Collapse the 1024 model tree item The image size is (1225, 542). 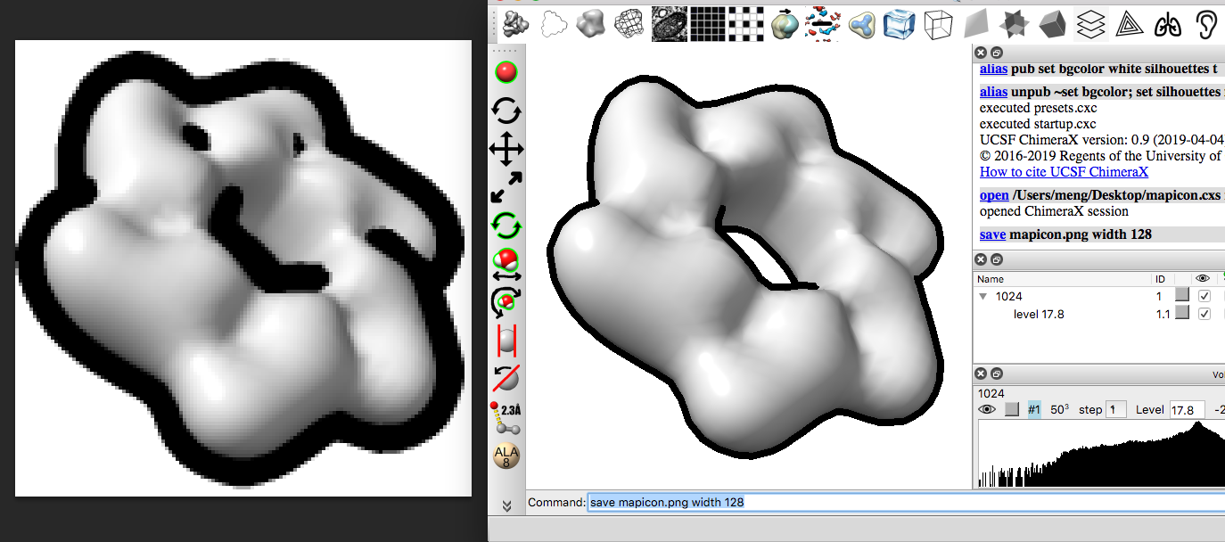coord(983,296)
